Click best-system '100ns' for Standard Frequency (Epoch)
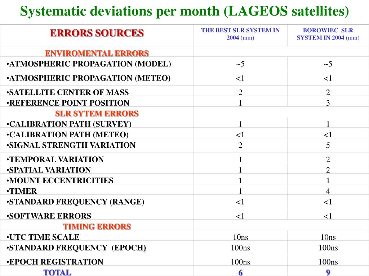 tap(240, 248)
